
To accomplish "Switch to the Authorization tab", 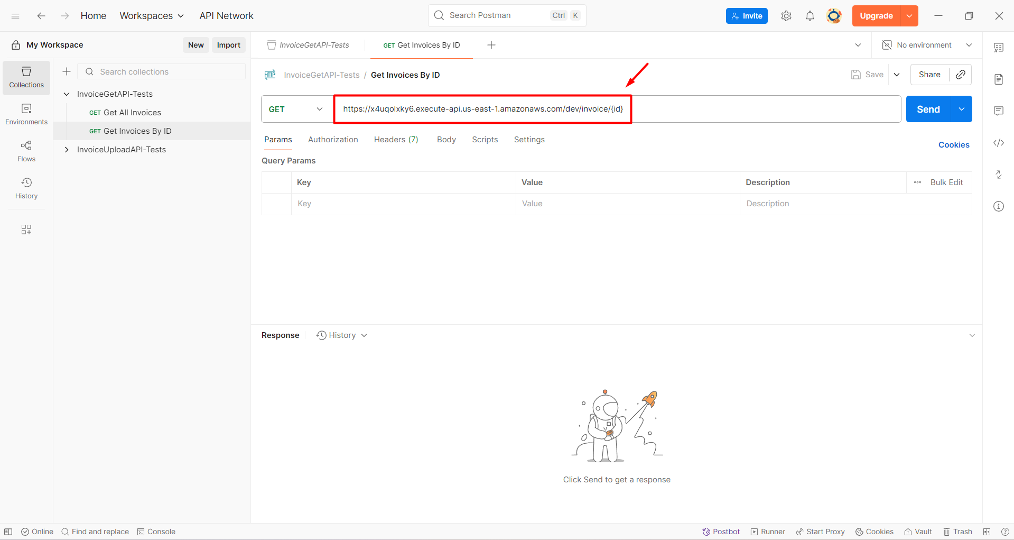I will [333, 140].
